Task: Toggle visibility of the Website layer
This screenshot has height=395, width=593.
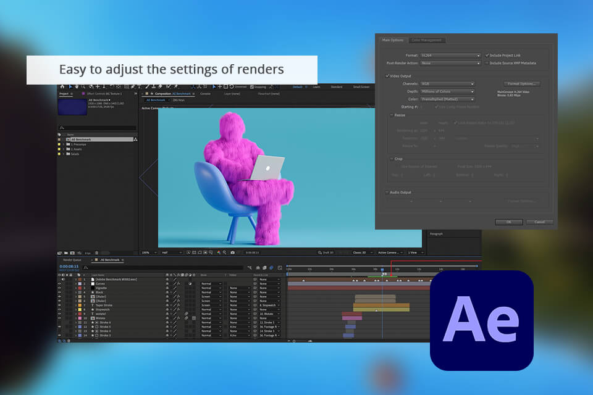Action: coord(59,318)
